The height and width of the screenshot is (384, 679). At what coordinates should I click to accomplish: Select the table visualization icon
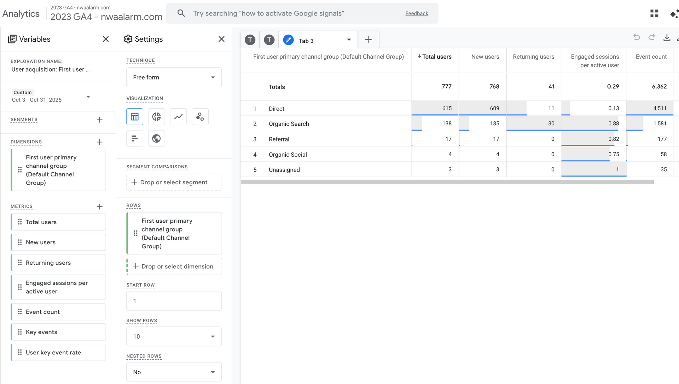click(x=135, y=117)
